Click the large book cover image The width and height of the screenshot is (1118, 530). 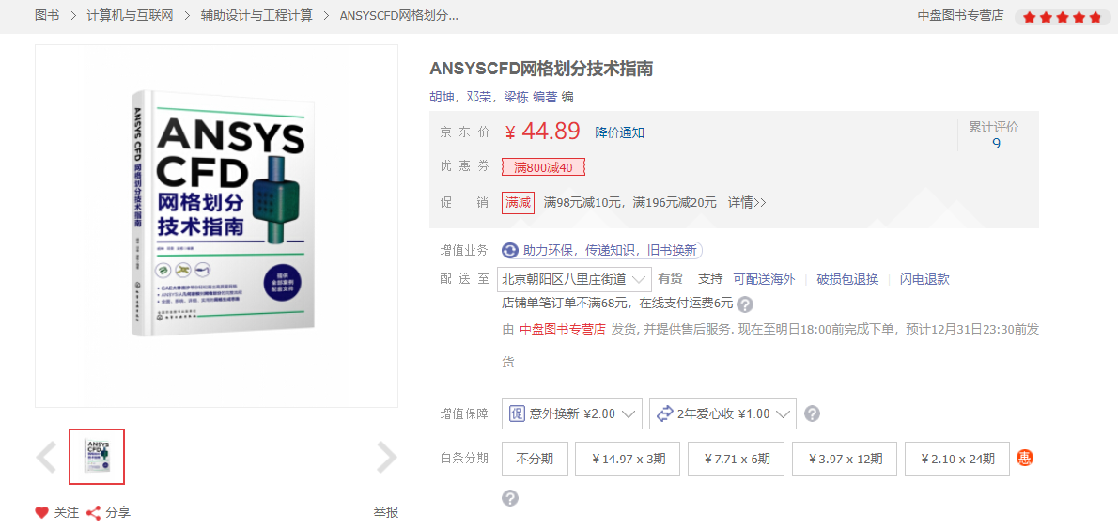point(217,226)
